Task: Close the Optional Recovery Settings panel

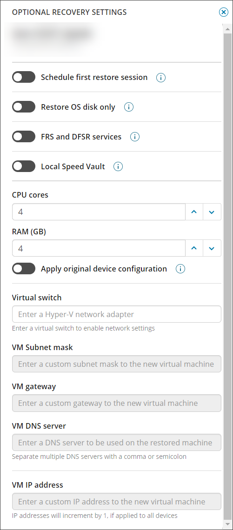Action: [224, 13]
